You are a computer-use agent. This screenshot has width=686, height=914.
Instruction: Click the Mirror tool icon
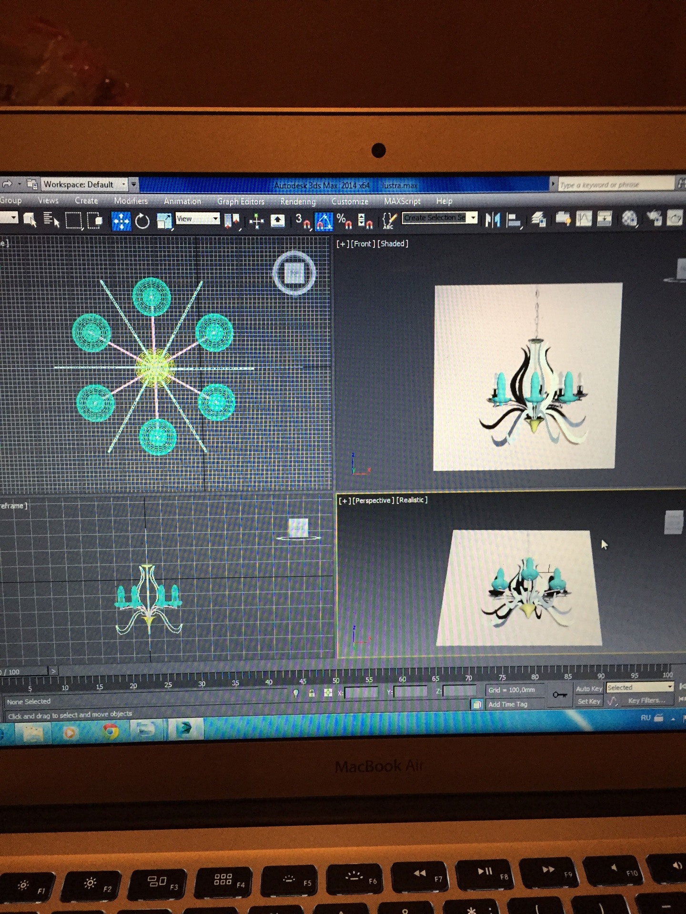tap(493, 219)
